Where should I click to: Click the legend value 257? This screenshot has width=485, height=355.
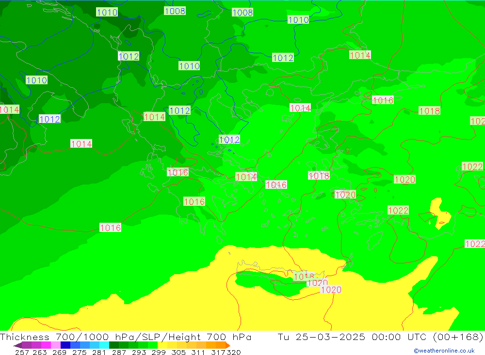[x=22, y=352]
